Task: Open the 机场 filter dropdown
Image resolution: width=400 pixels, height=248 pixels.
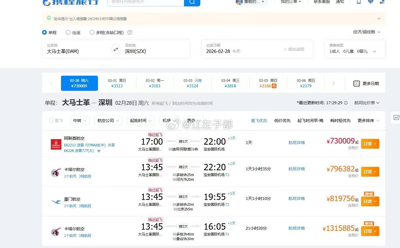Action: click(169, 121)
